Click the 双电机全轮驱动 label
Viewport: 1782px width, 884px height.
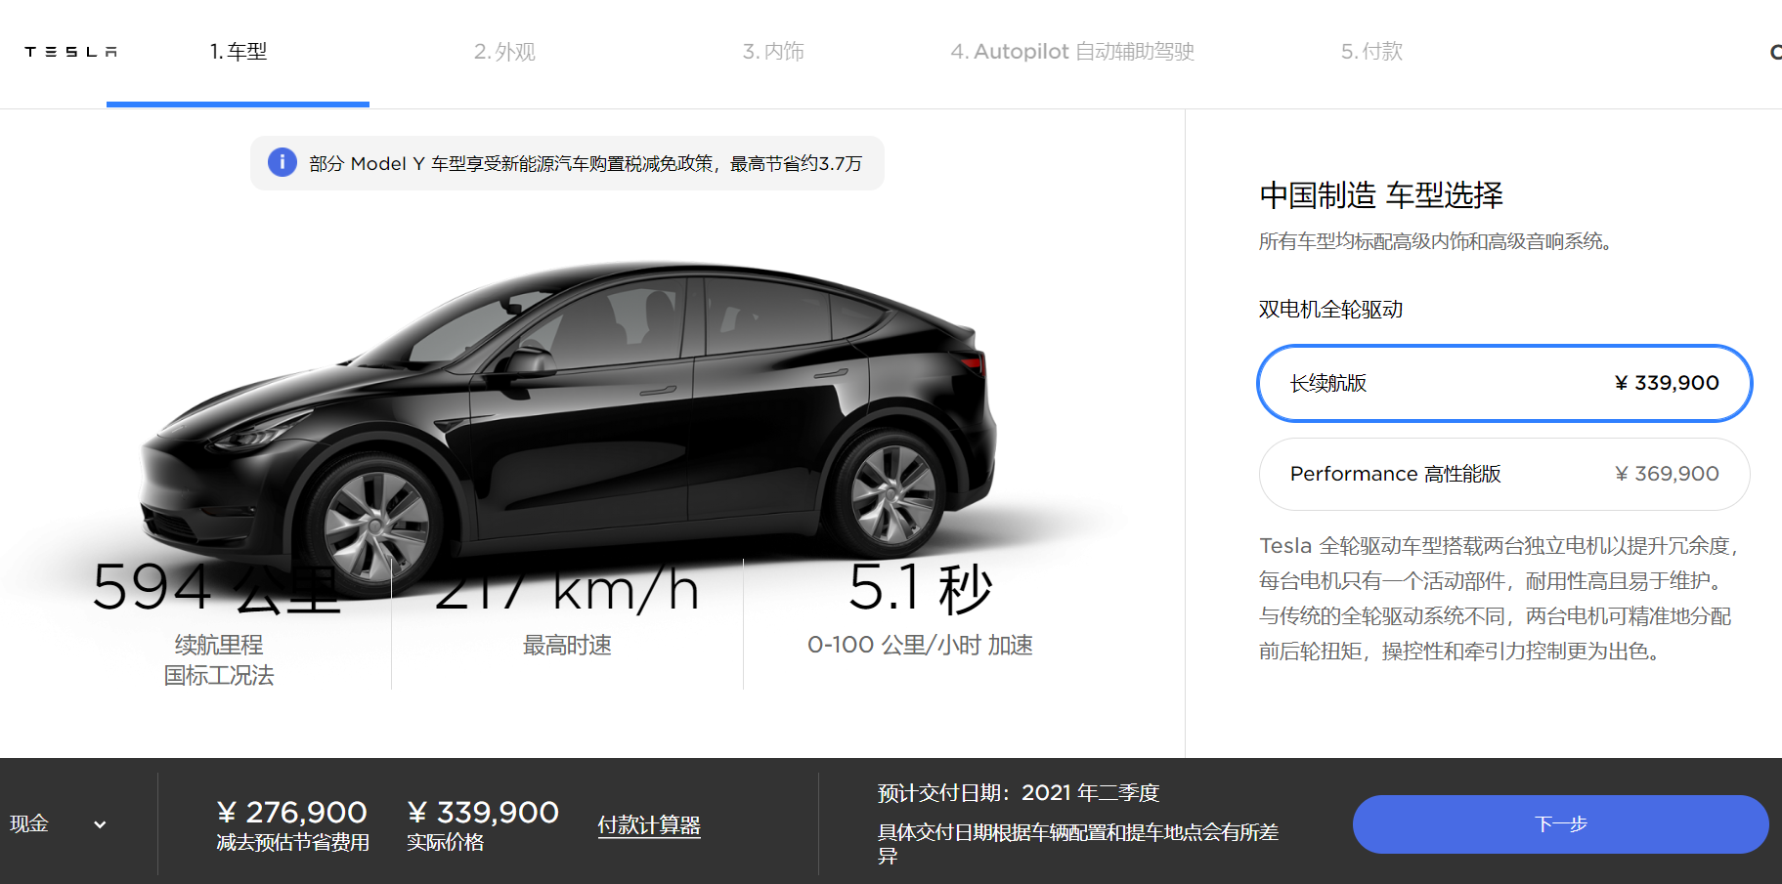point(1330,310)
